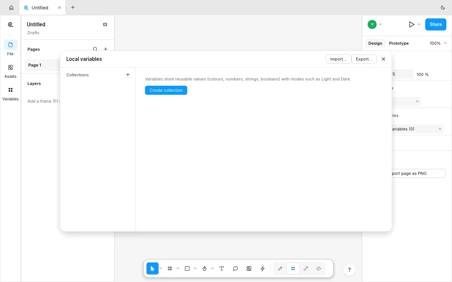Click the 100 % opacity value
The image size is (452, 282).
click(x=423, y=74)
